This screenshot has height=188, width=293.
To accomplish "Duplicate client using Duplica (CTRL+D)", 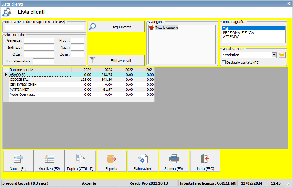I will [80, 161].
